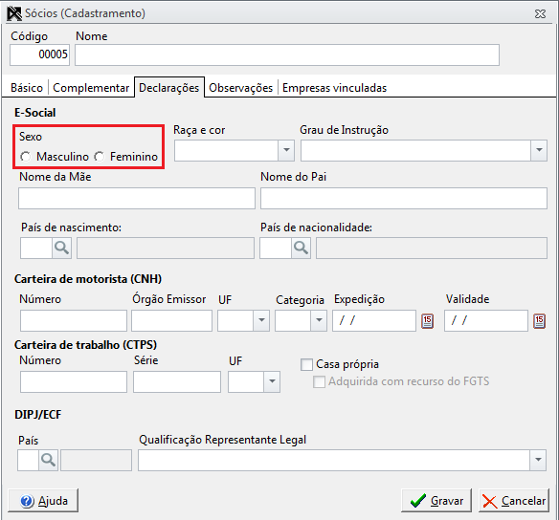559x520 pixels.
Task: Select Masculino radio option
Action: (x=25, y=157)
